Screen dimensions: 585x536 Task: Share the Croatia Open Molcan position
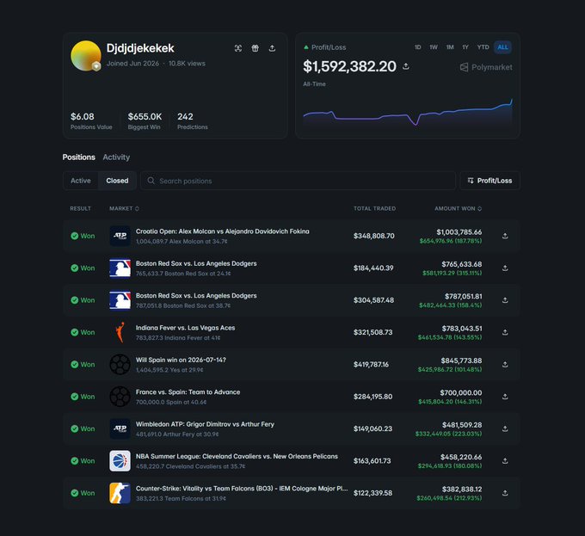coord(505,236)
